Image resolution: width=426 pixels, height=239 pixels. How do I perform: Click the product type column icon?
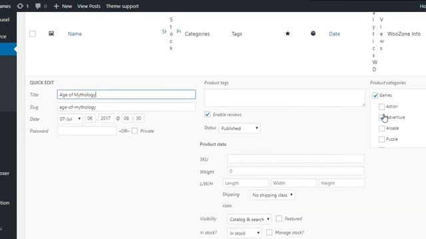(313, 33)
